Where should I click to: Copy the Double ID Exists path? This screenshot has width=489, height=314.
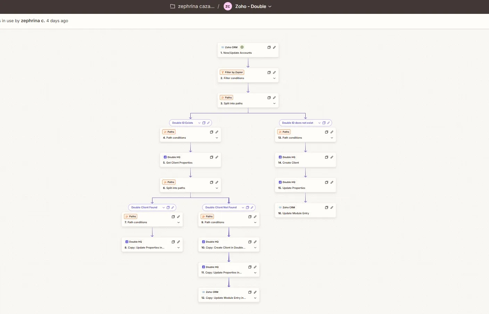tap(204, 123)
